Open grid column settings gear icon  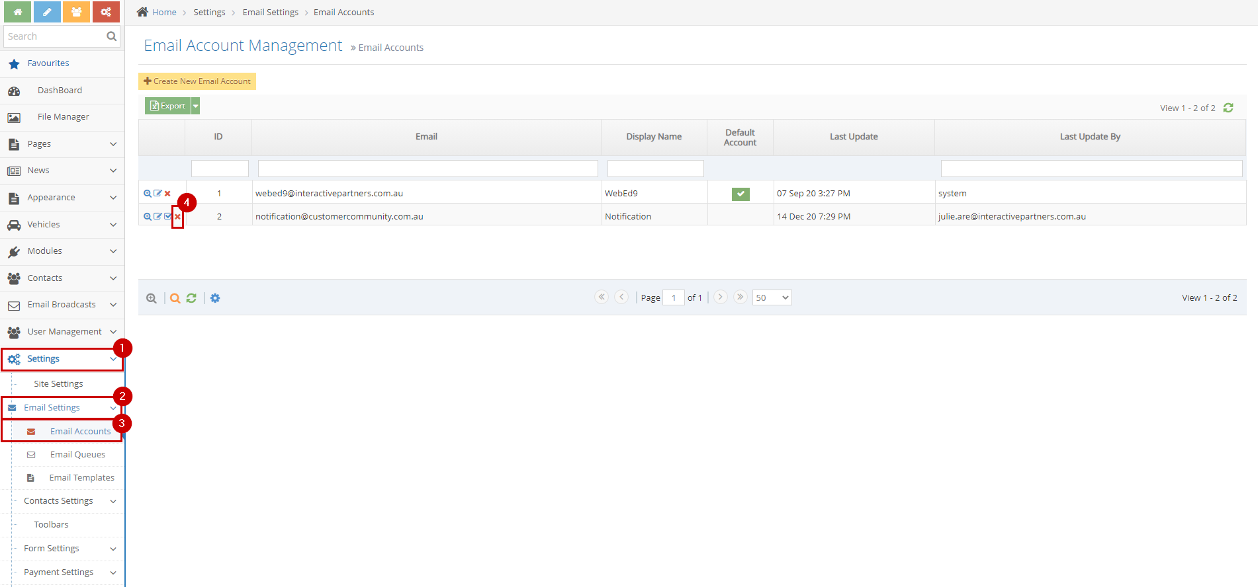coord(215,298)
